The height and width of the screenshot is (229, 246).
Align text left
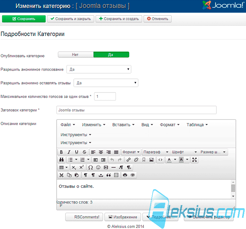coord(93,152)
